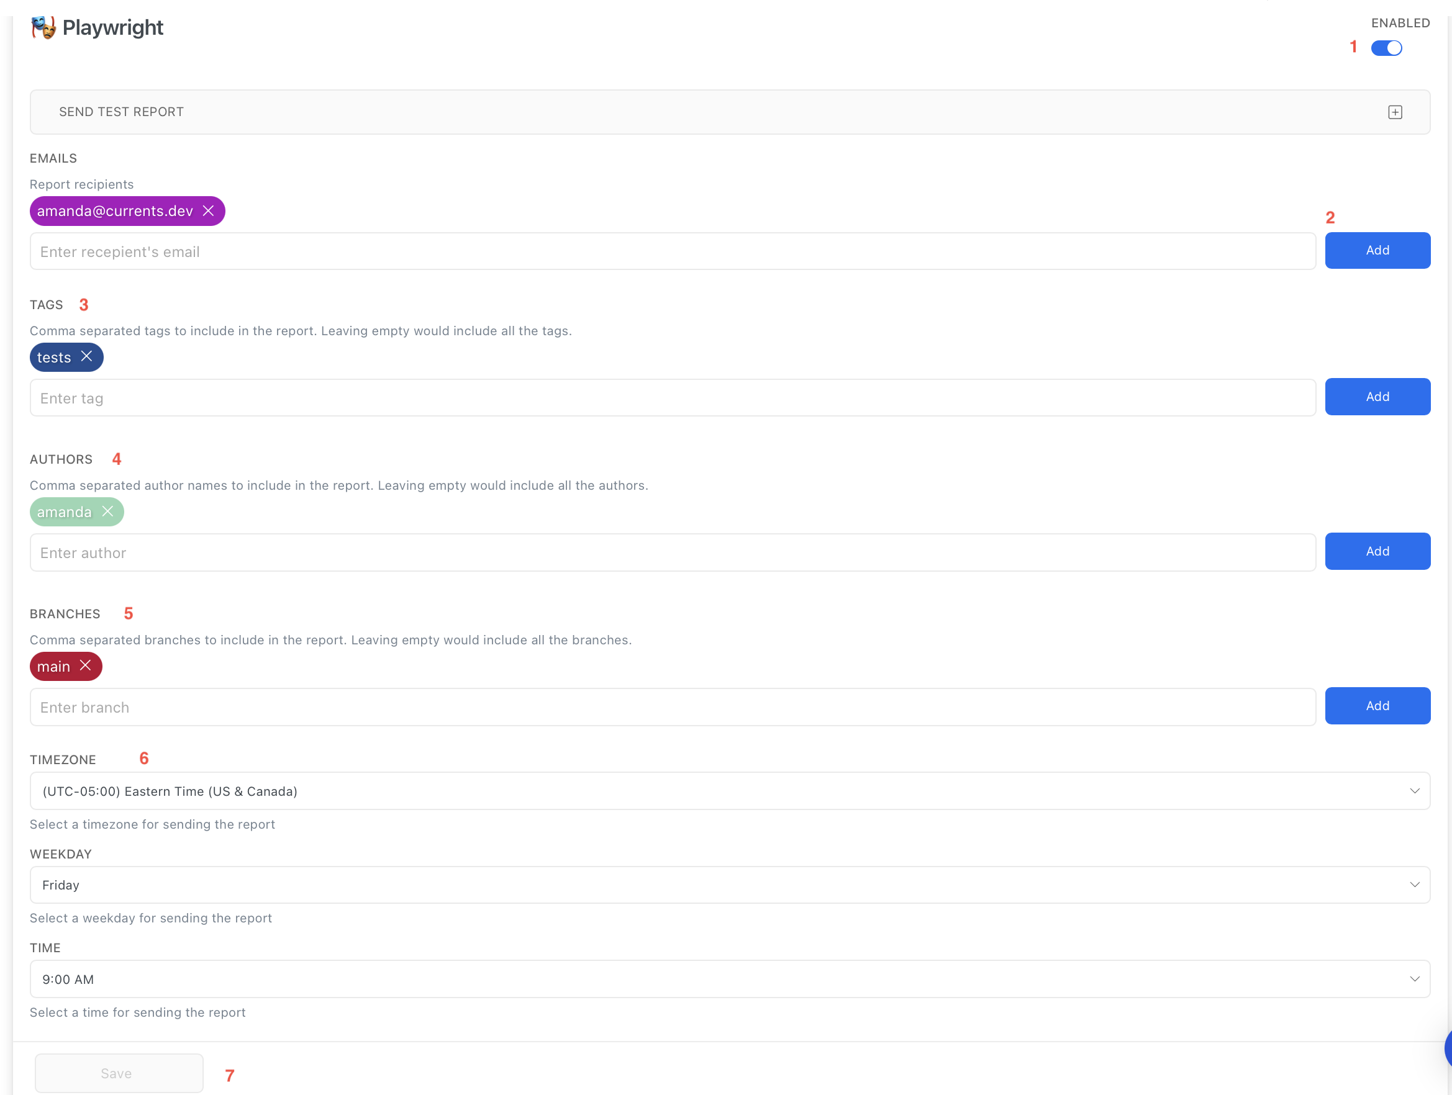Click into the Enter branch field
This screenshot has width=1452, height=1095.
point(672,706)
